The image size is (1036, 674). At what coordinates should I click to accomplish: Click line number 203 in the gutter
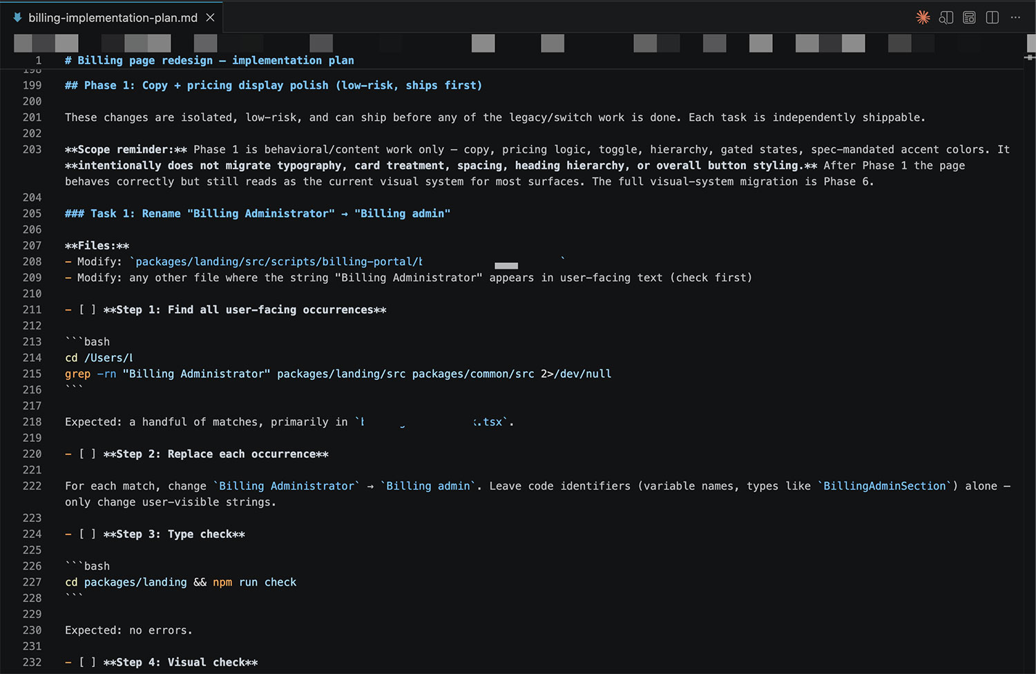[x=32, y=149]
